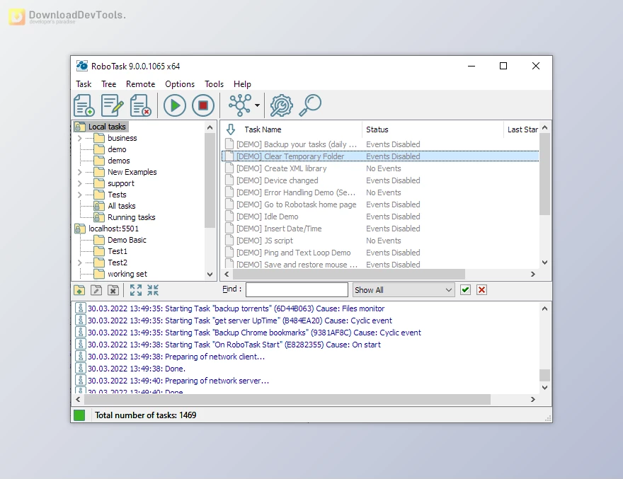This screenshot has width=623, height=479.
Task: Click the delete folder icon below tree
Action: (x=113, y=290)
